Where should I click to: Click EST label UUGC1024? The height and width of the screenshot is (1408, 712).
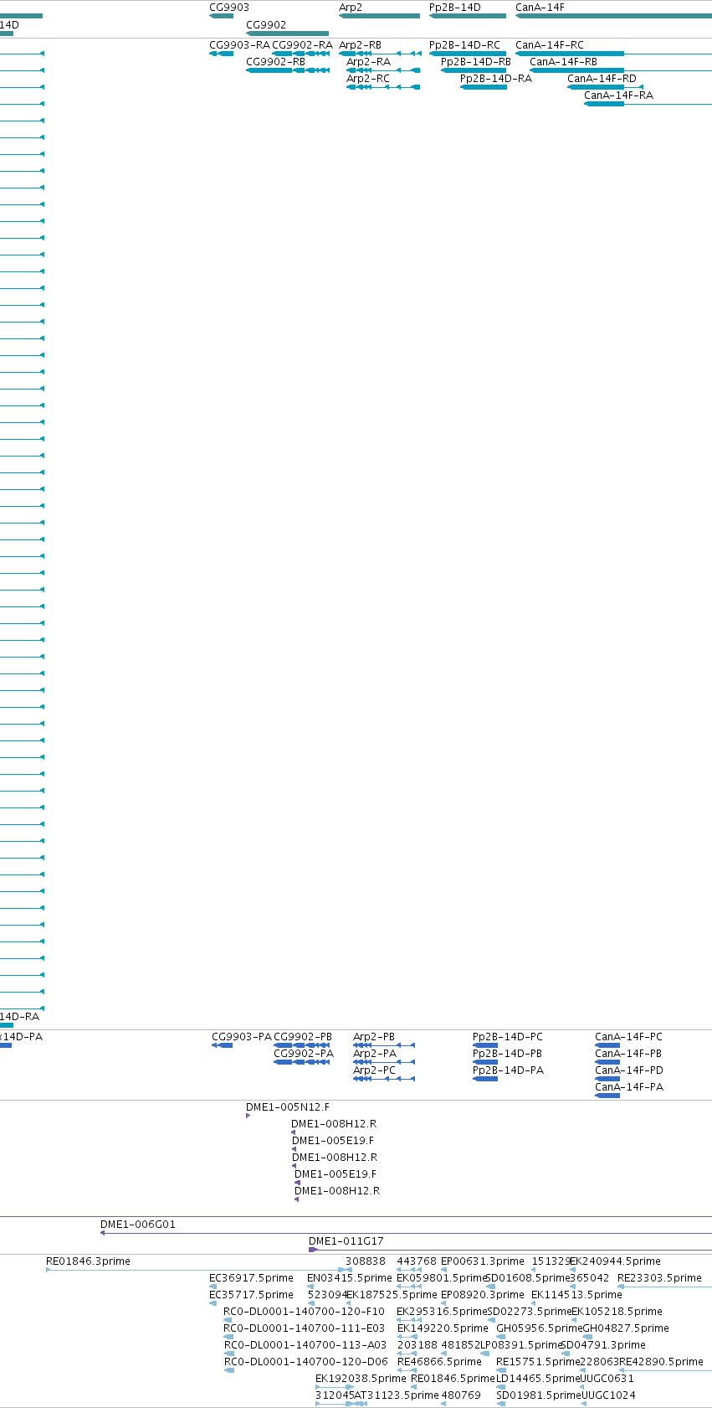608,1395
